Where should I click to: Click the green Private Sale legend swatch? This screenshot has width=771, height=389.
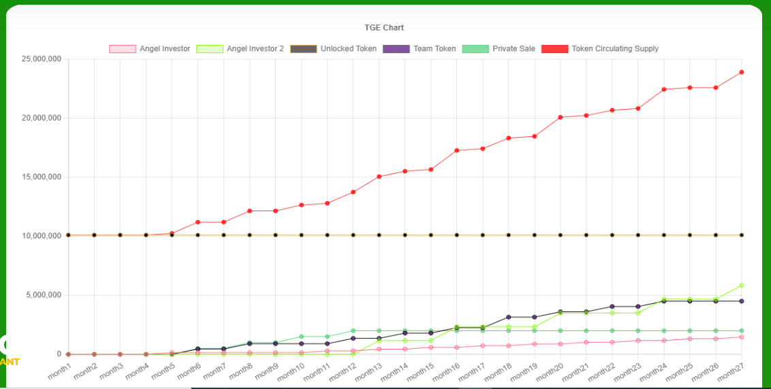click(475, 49)
